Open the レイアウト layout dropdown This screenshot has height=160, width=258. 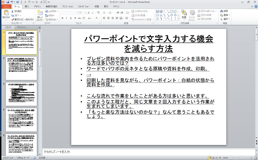pyautogui.click(x=52, y=11)
